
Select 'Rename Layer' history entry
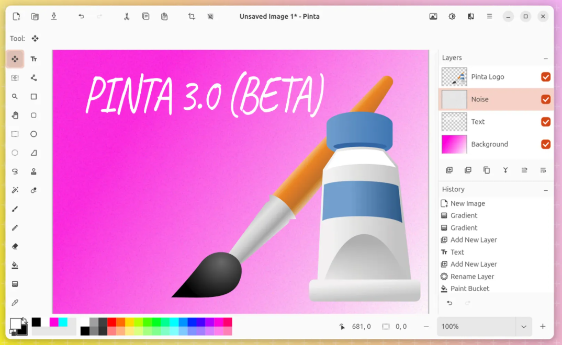[x=472, y=277]
